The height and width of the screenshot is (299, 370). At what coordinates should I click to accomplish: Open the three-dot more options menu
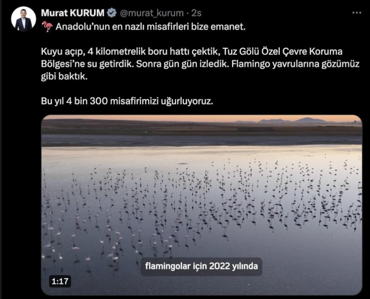357,13
